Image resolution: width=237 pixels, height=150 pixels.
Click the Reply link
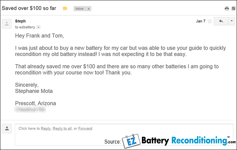tap(46, 128)
